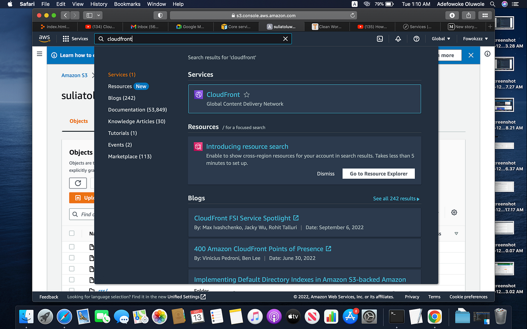Click the AWS logo home icon
Image resolution: width=527 pixels, height=329 pixels.
pyautogui.click(x=44, y=39)
